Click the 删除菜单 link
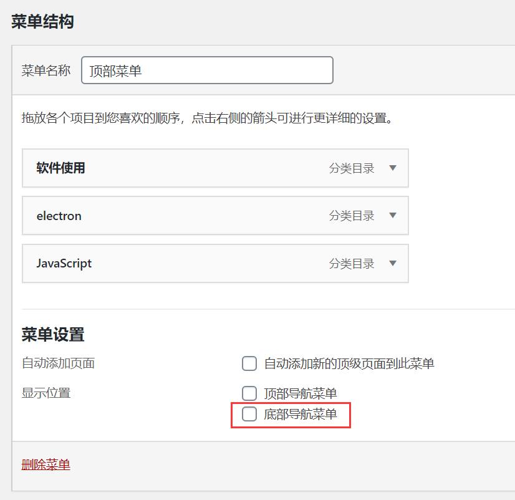Viewport: 515px width, 500px height. [x=46, y=464]
